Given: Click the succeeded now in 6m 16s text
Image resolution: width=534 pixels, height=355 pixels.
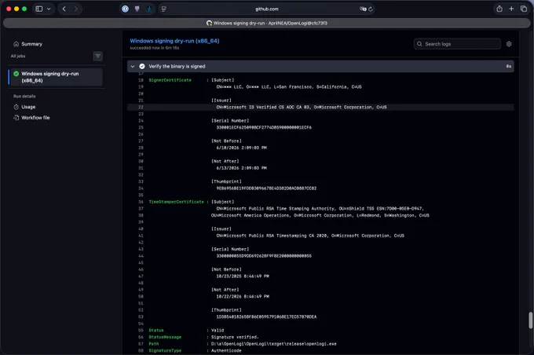Looking at the screenshot, I should [x=154, y=48].
